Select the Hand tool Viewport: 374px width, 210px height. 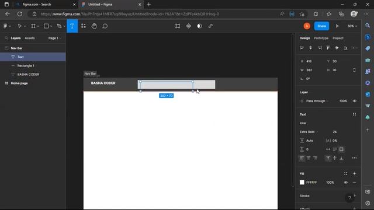pos(94,26)
